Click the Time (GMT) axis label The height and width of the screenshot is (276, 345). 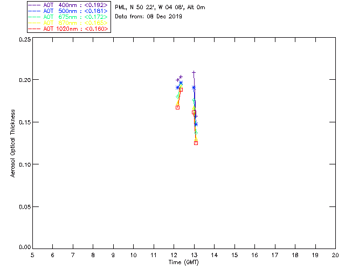(183, 263)
